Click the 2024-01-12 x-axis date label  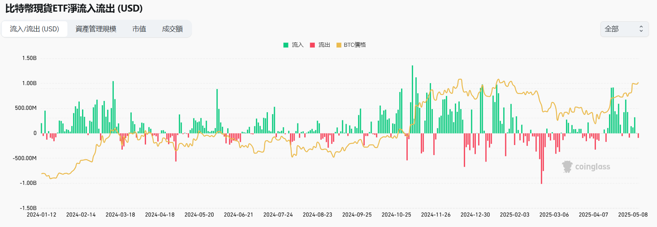coord(41,215)
